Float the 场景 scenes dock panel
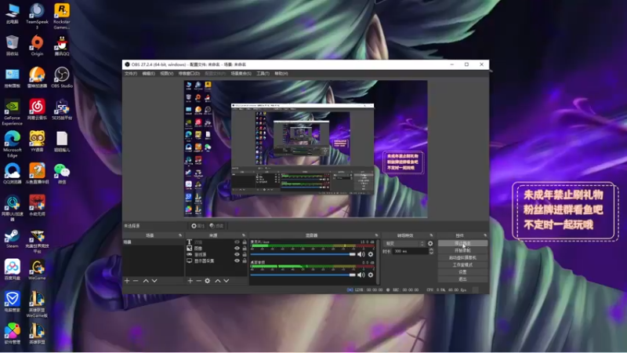The width and height of the screenshot is (627, 353). tap(180, 235)
